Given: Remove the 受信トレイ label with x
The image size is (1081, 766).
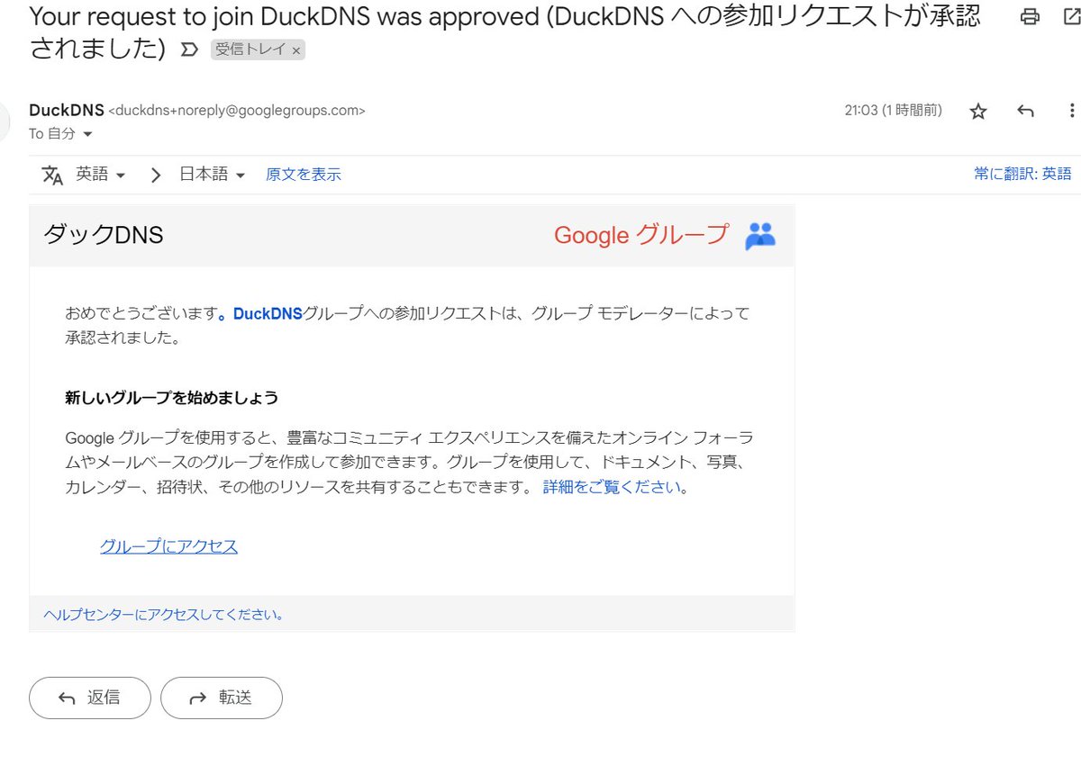Looking at the screenshot, I should click(x=296, y=50).
